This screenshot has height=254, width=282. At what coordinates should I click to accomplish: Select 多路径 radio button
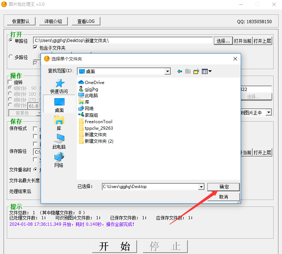tap(11, 57)
